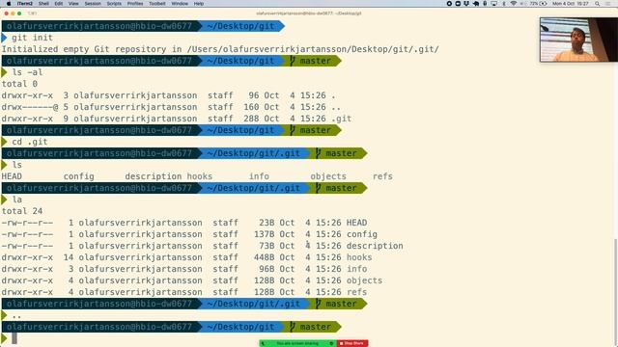Click 'description' filename in the 73B row

(375, 246)
